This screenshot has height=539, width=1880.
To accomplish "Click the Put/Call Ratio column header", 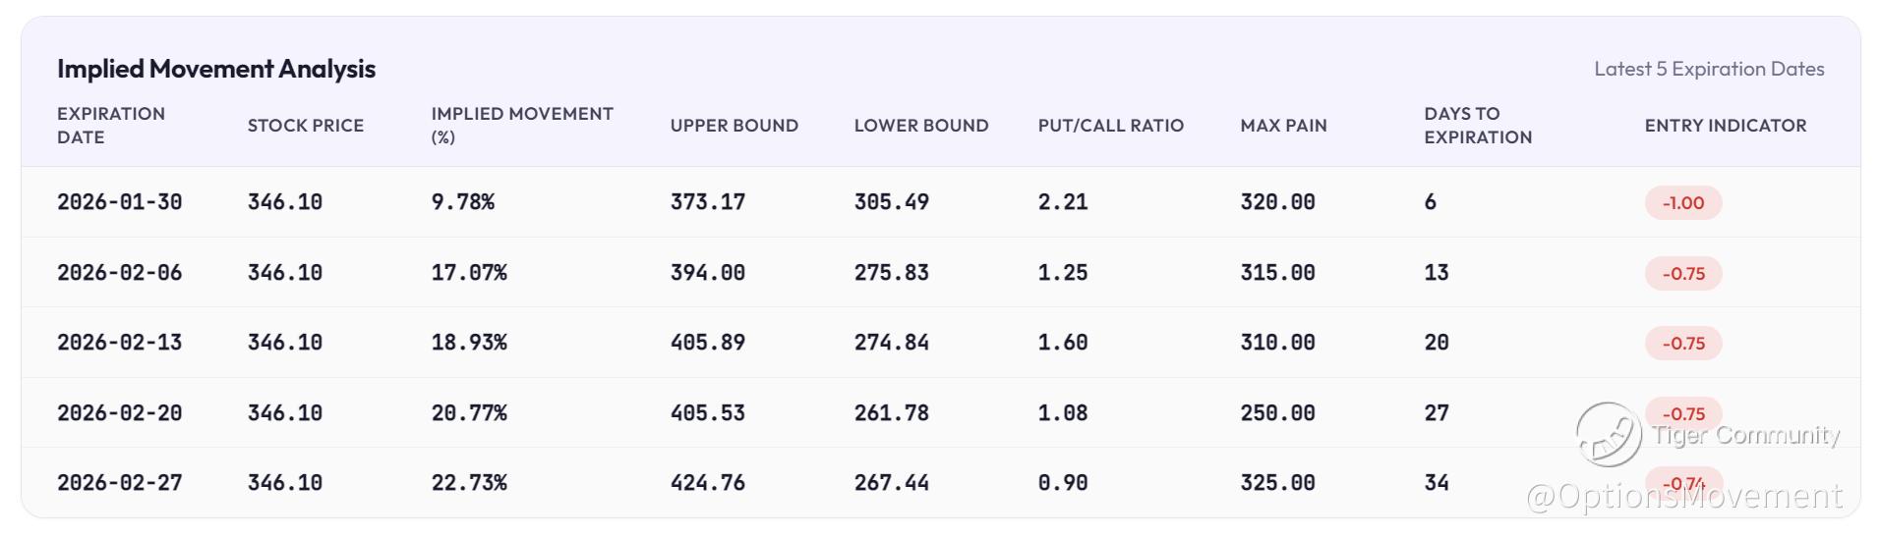I will (1110, 126).
